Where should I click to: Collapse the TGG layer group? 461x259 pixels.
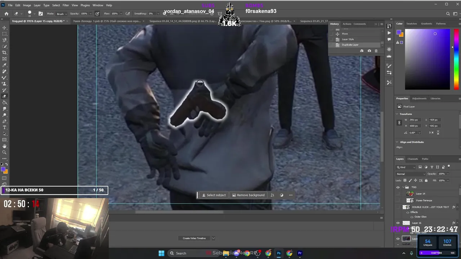point(403,187)
